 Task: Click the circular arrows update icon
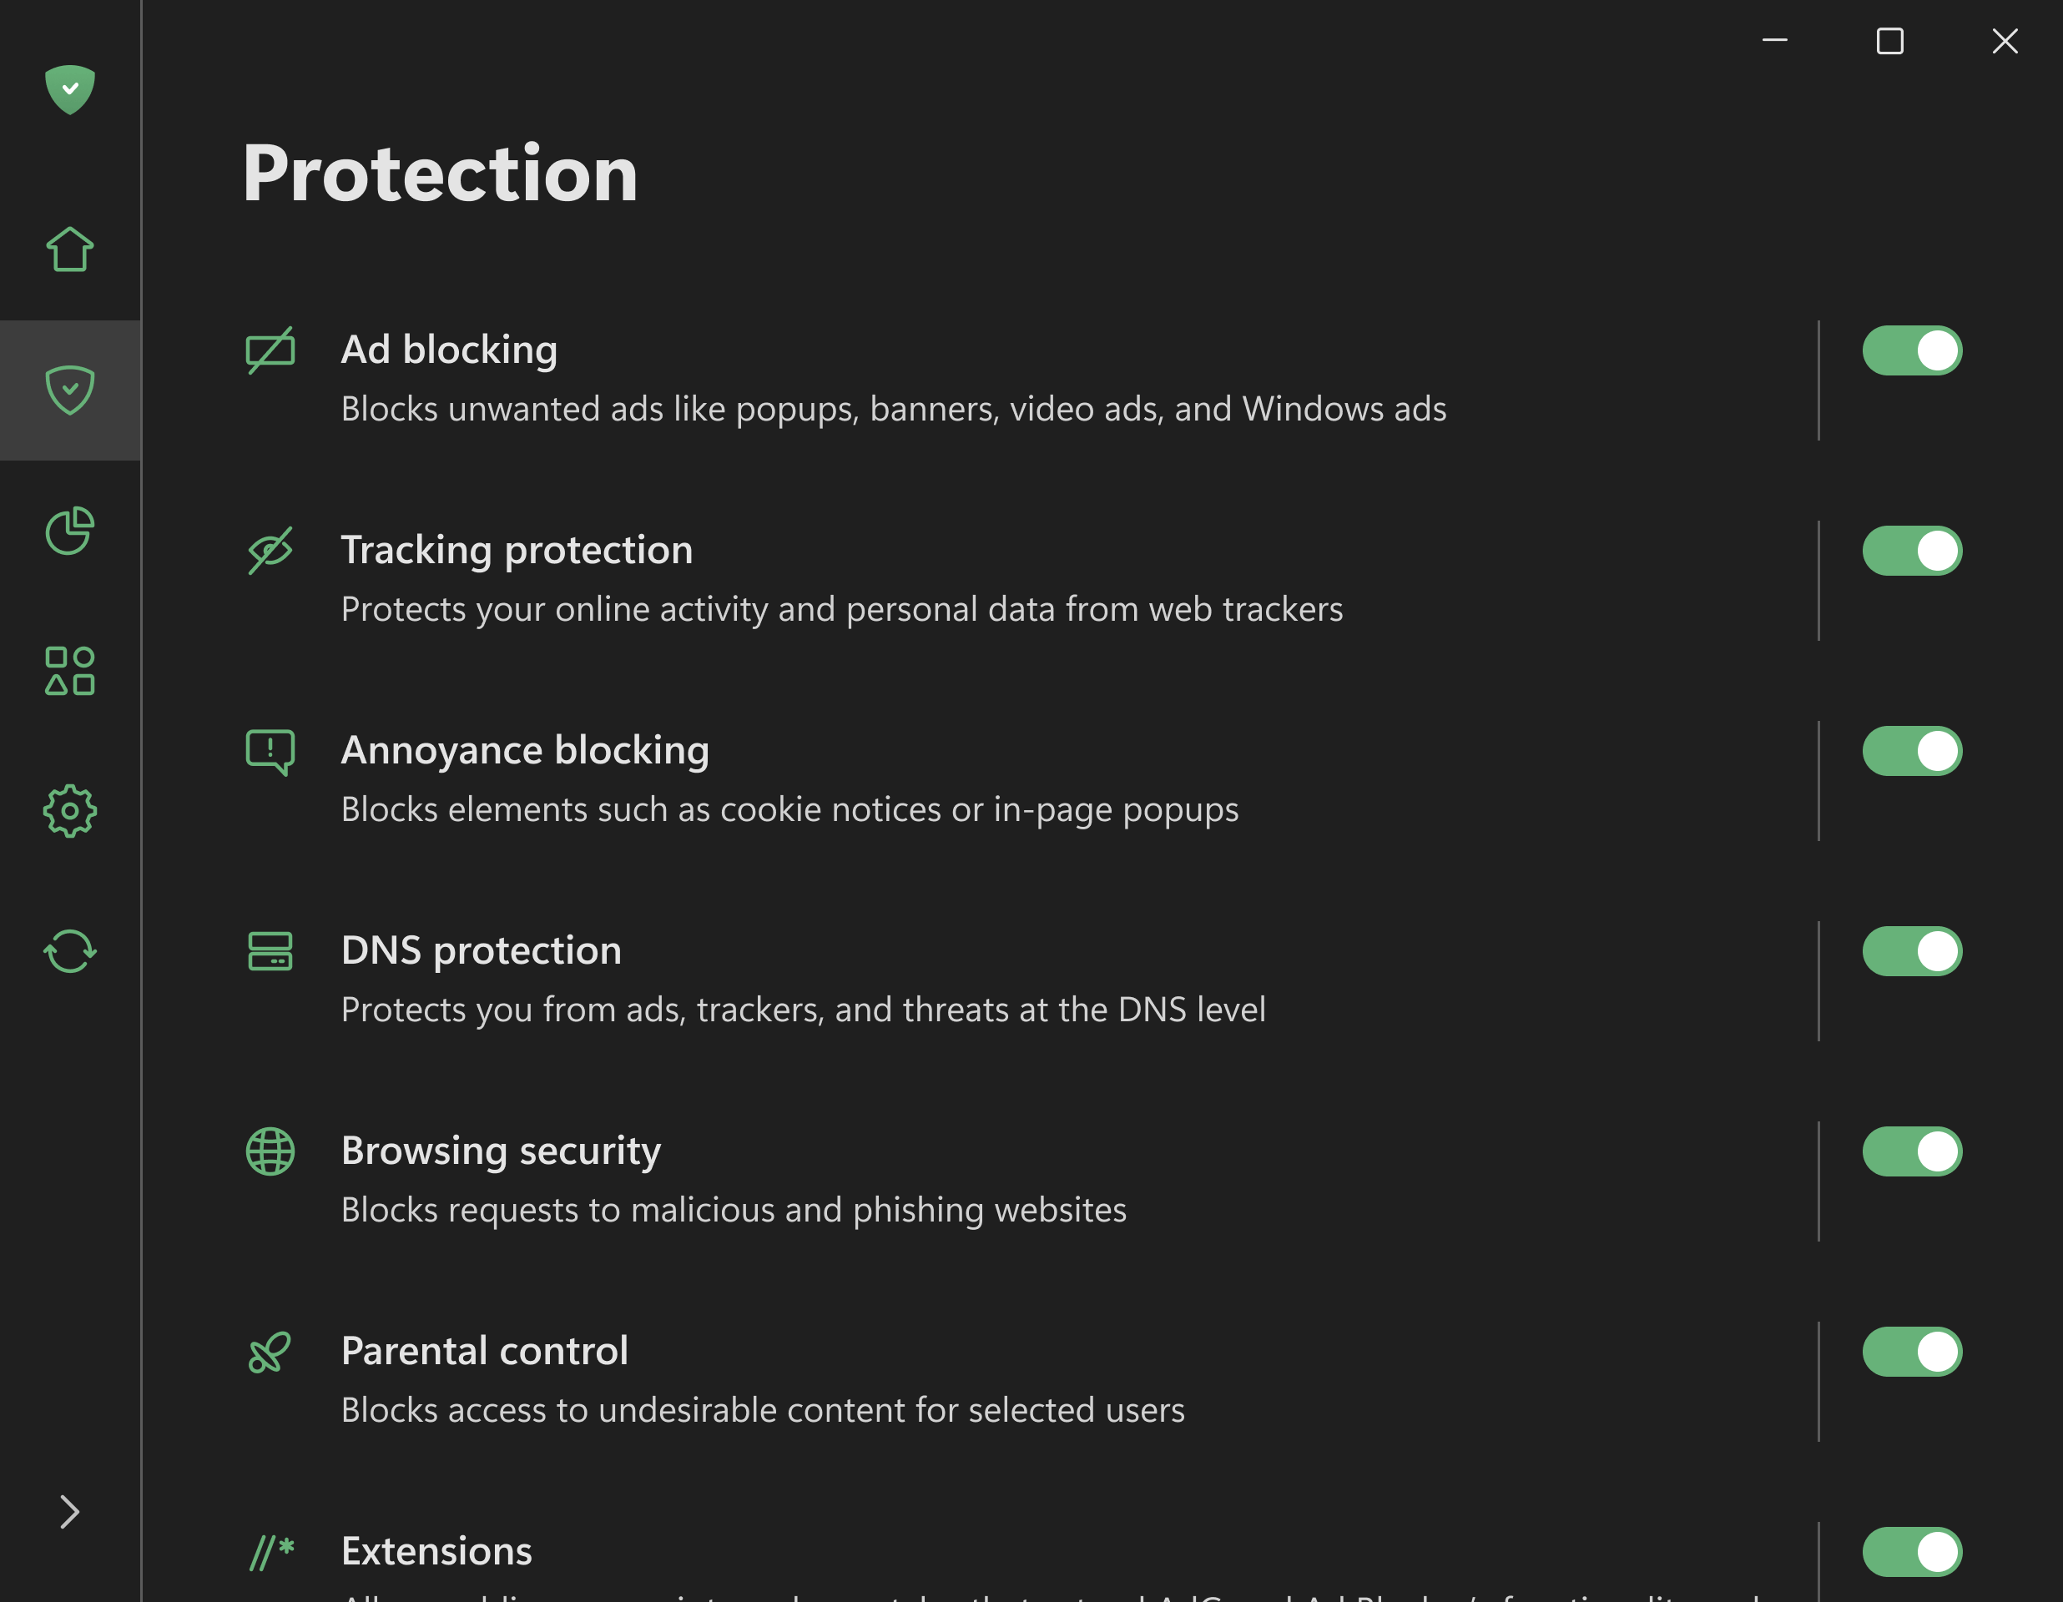pyautogui.click(x=70, y=951)
